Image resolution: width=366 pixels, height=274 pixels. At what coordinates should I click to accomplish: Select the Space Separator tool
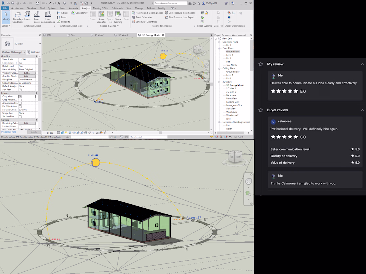101,16
